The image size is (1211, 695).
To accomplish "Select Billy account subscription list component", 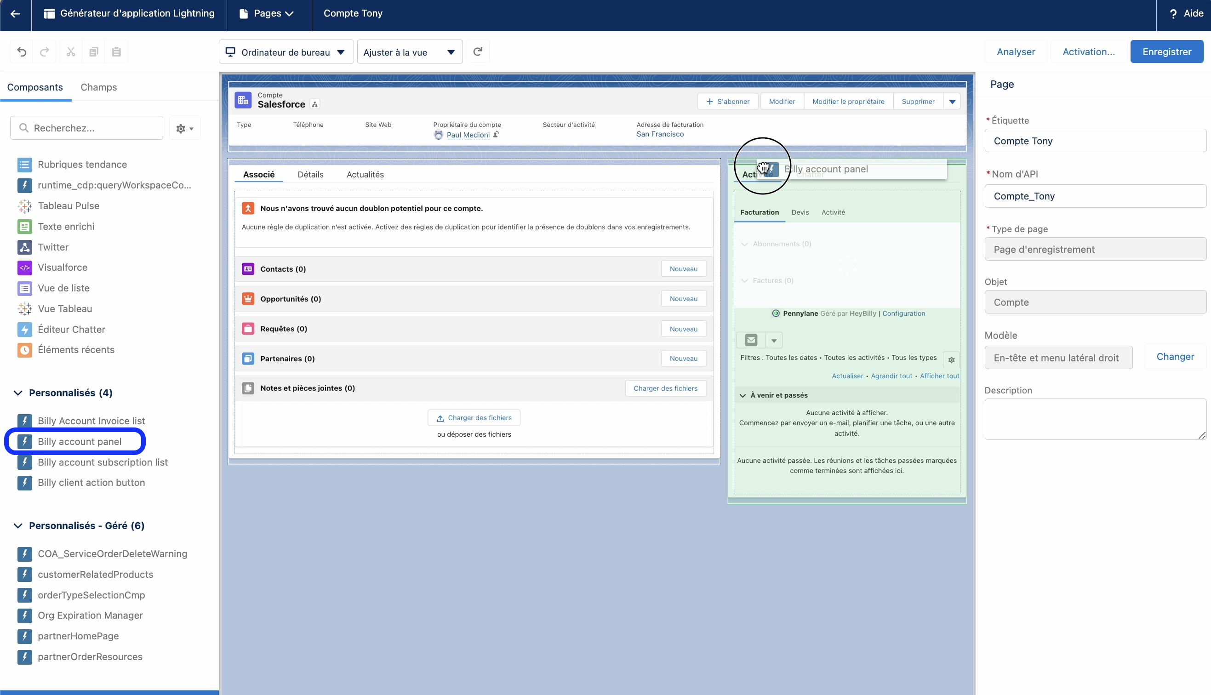I will [x=92, y=462].
